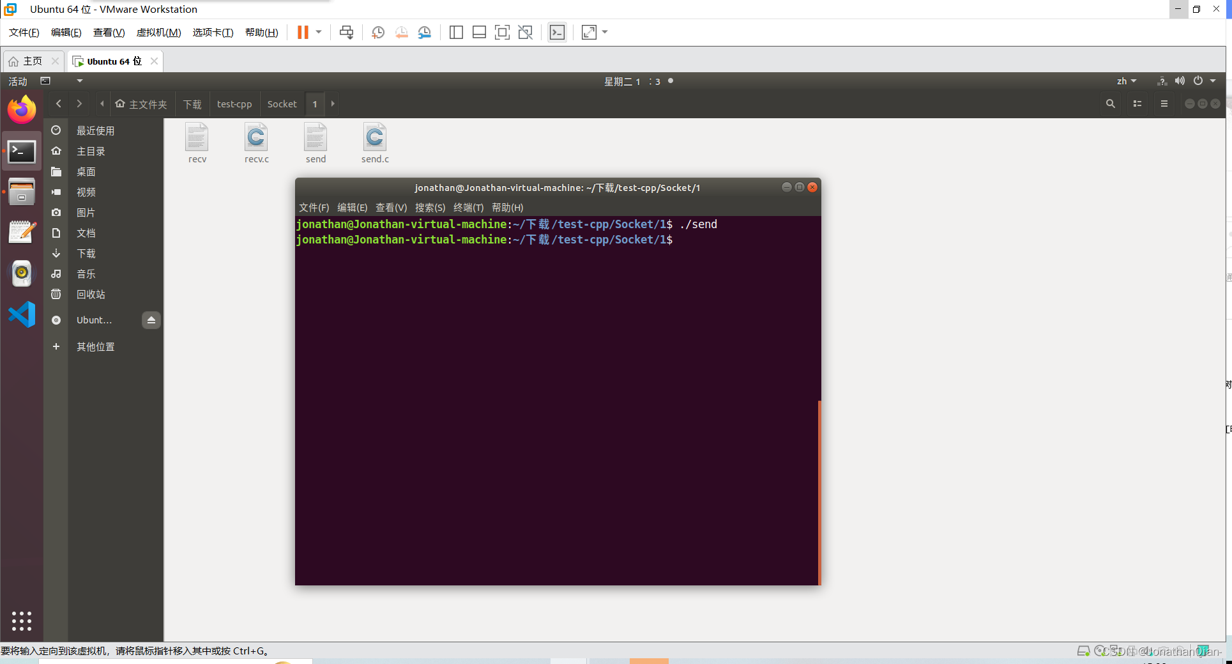This screenshot has width=1232, height=664.
Task: Open the zh input language dropdown
Action: [1126, 81]
